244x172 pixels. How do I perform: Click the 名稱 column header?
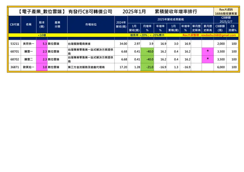click(x=28, y=25)
